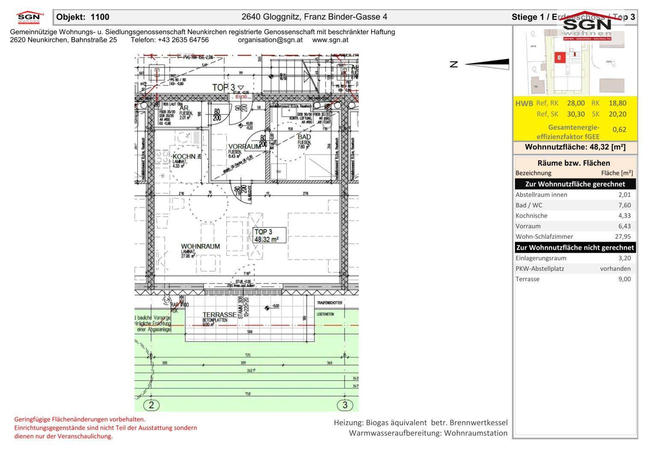Screen dimensions: 653x462
Task: Select the 'Terrasse' row label in the table
Action: pyautogui.click(x=528, y=279)
